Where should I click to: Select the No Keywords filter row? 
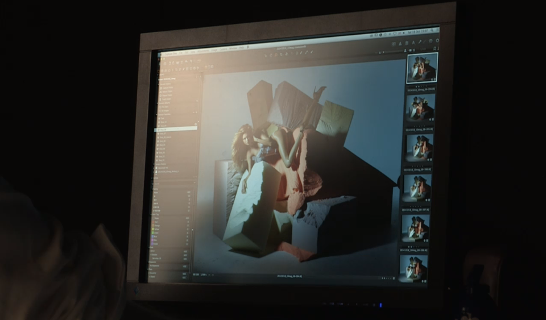click(169, 266)
